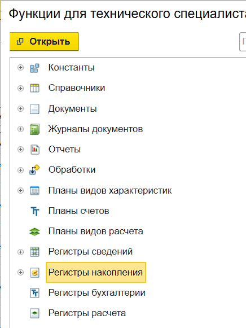This screenshot has height=328, width=246.
Task: Click the input field beside Открыть
Action: (x=243, y=42)
